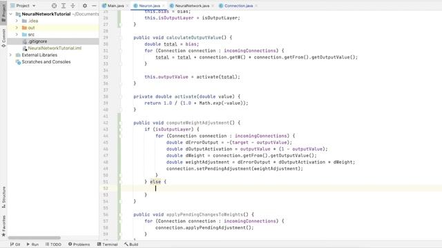Open the Terminal tool window
The image size is (442, 248).
coord(108,245)
